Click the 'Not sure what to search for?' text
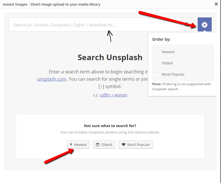The image size is (221, 183). pos(110,126)
